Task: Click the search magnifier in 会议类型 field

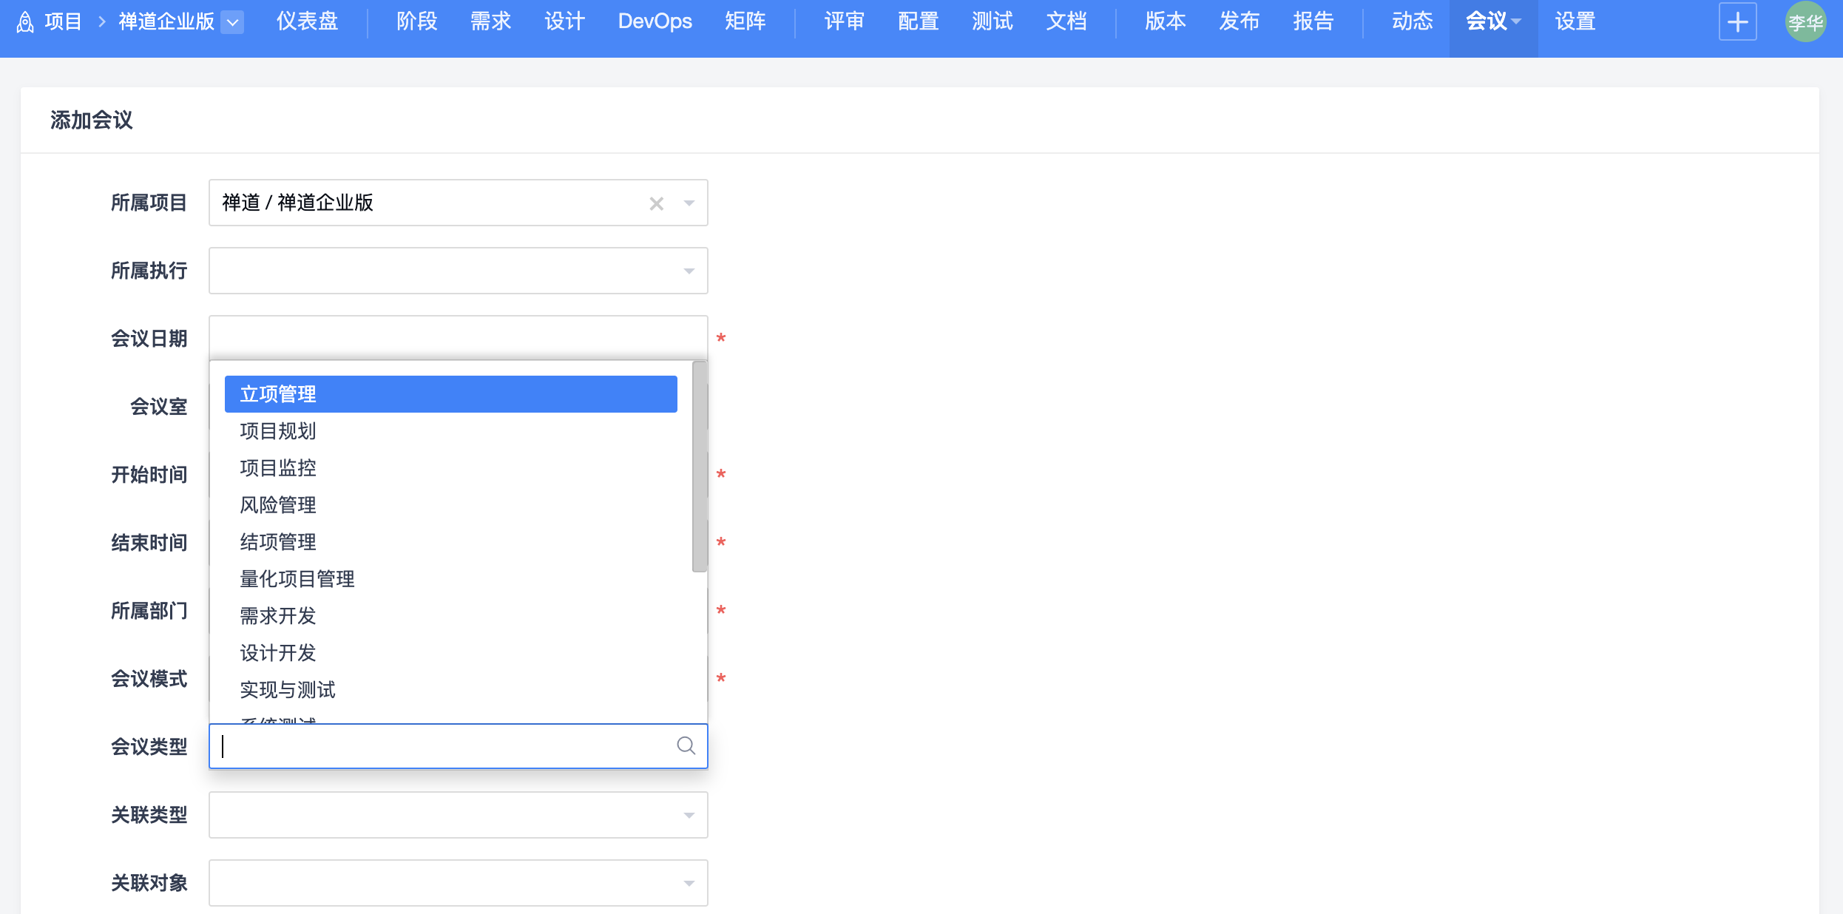Action: tap(686, 746)
